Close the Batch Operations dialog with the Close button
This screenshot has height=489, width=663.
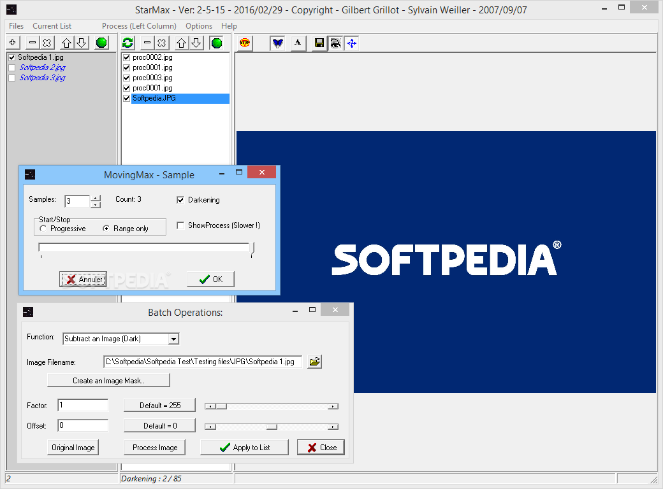(321, 448)
